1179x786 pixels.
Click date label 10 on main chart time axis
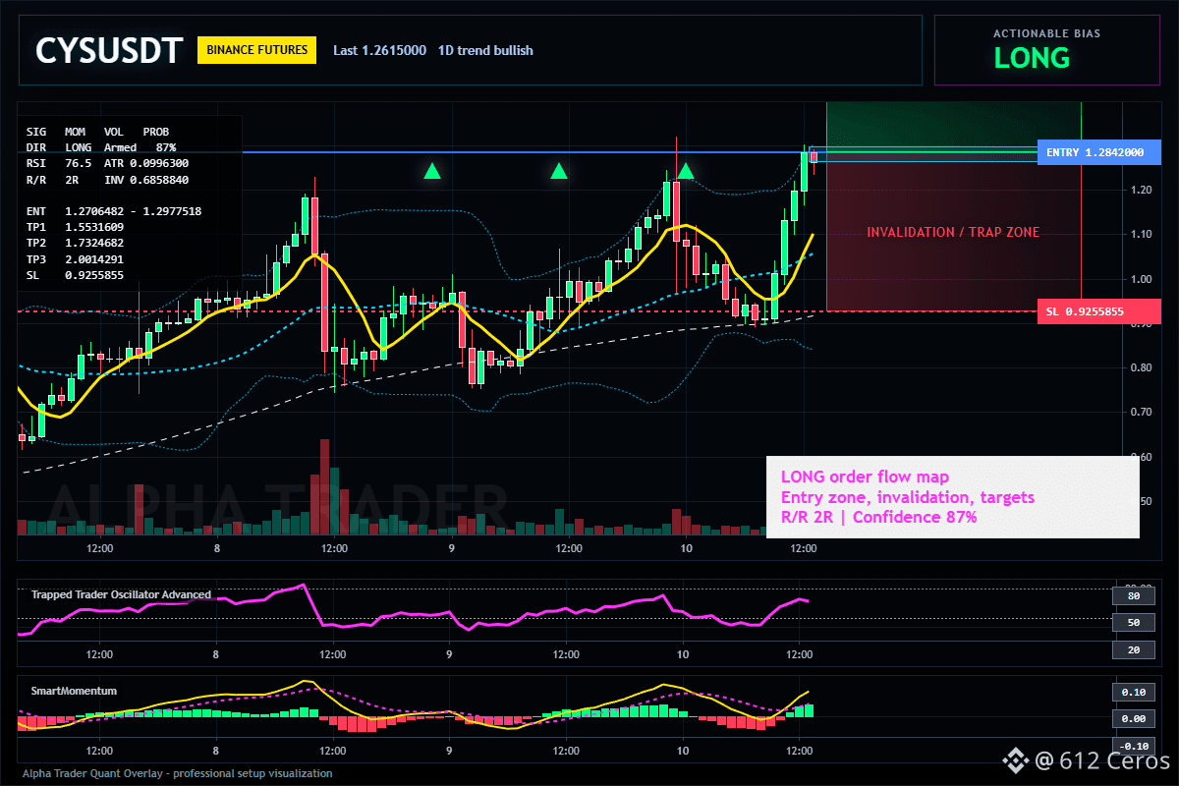[685, 547]
